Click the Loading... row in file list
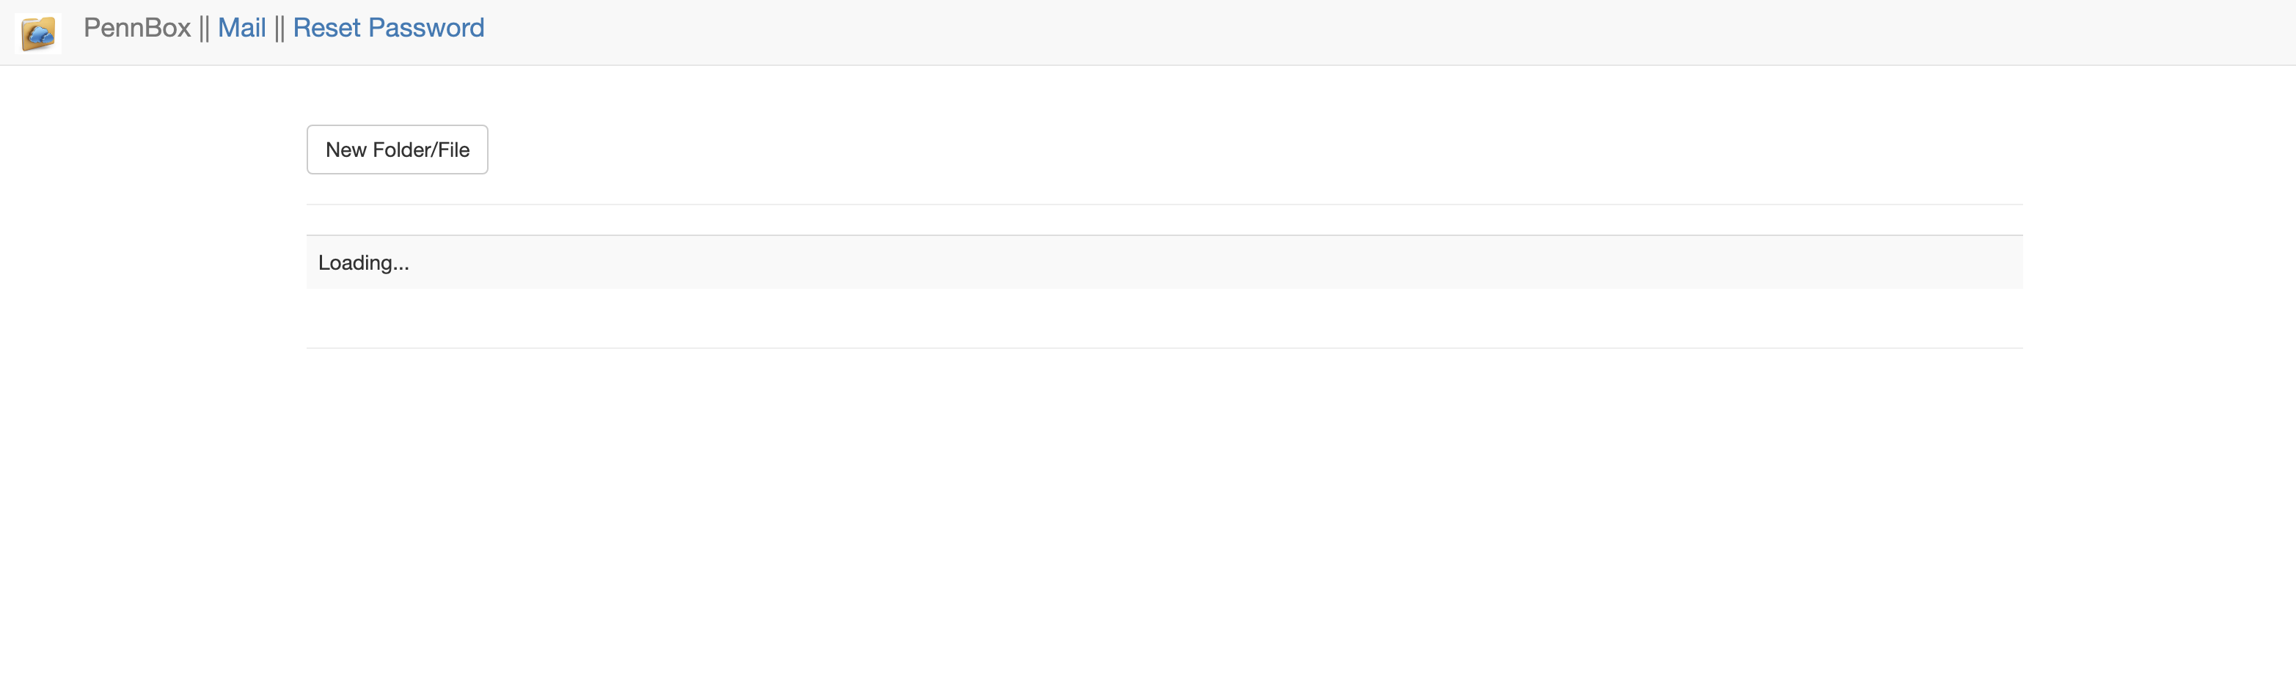 pos(1164,262)
